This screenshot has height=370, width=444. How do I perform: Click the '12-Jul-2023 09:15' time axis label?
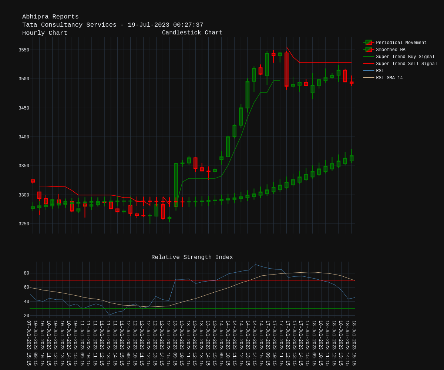tap(128, 343)
